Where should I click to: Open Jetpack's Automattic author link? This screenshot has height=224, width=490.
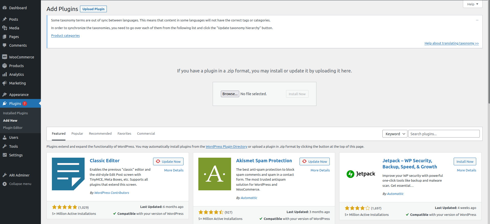tap(395, 194)
